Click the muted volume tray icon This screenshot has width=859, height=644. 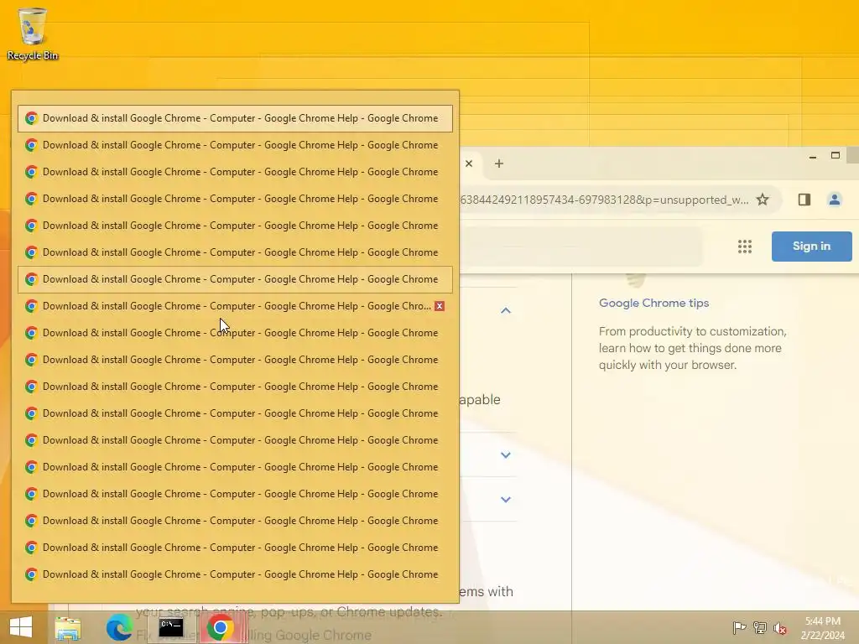[x=780, y=628]
